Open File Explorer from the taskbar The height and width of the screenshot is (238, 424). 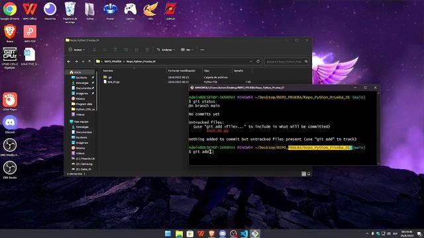[x=179, y=233]
